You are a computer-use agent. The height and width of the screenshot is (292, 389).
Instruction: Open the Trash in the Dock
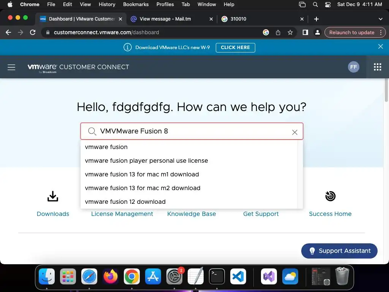tap(342, 276)
